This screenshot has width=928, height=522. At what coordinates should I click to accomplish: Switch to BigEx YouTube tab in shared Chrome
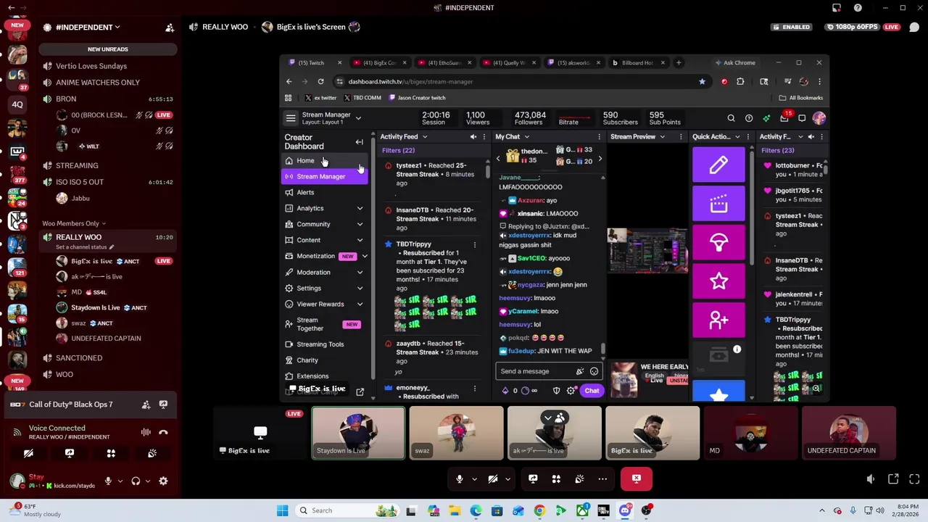point(379,62)
